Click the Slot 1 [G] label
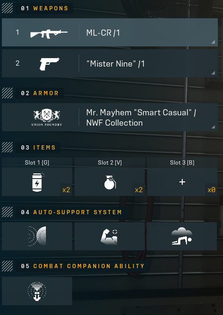Screen dimensions: 223x315 37,163
